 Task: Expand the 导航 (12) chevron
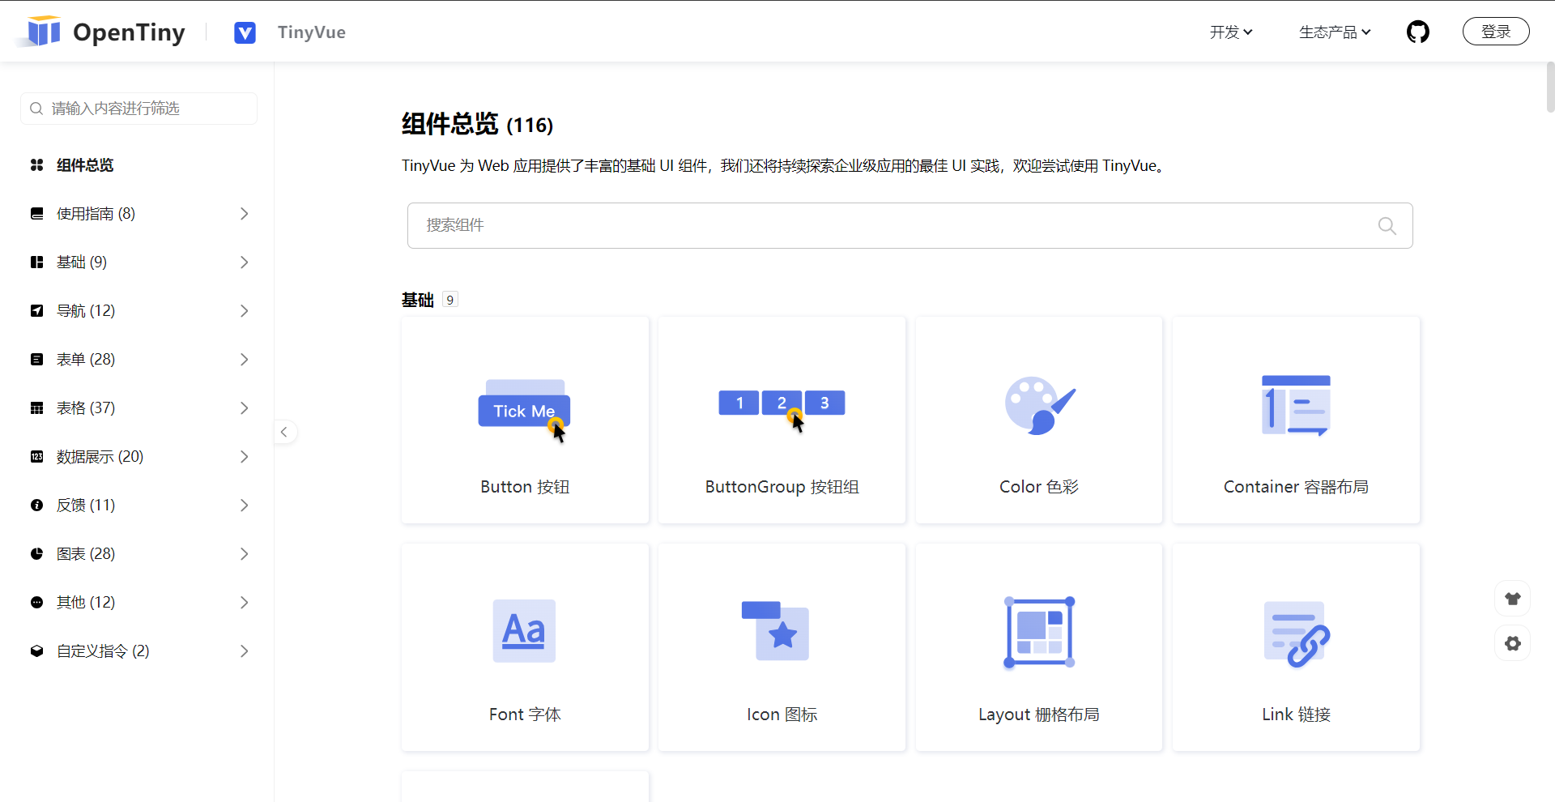[244, 311]
